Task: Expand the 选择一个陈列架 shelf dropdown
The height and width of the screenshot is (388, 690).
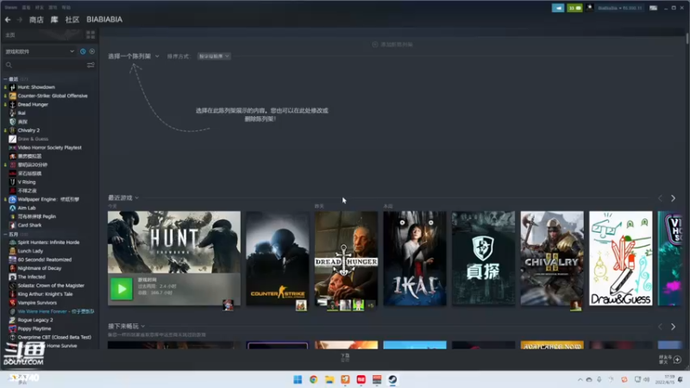Action: (x=134, y=56)
